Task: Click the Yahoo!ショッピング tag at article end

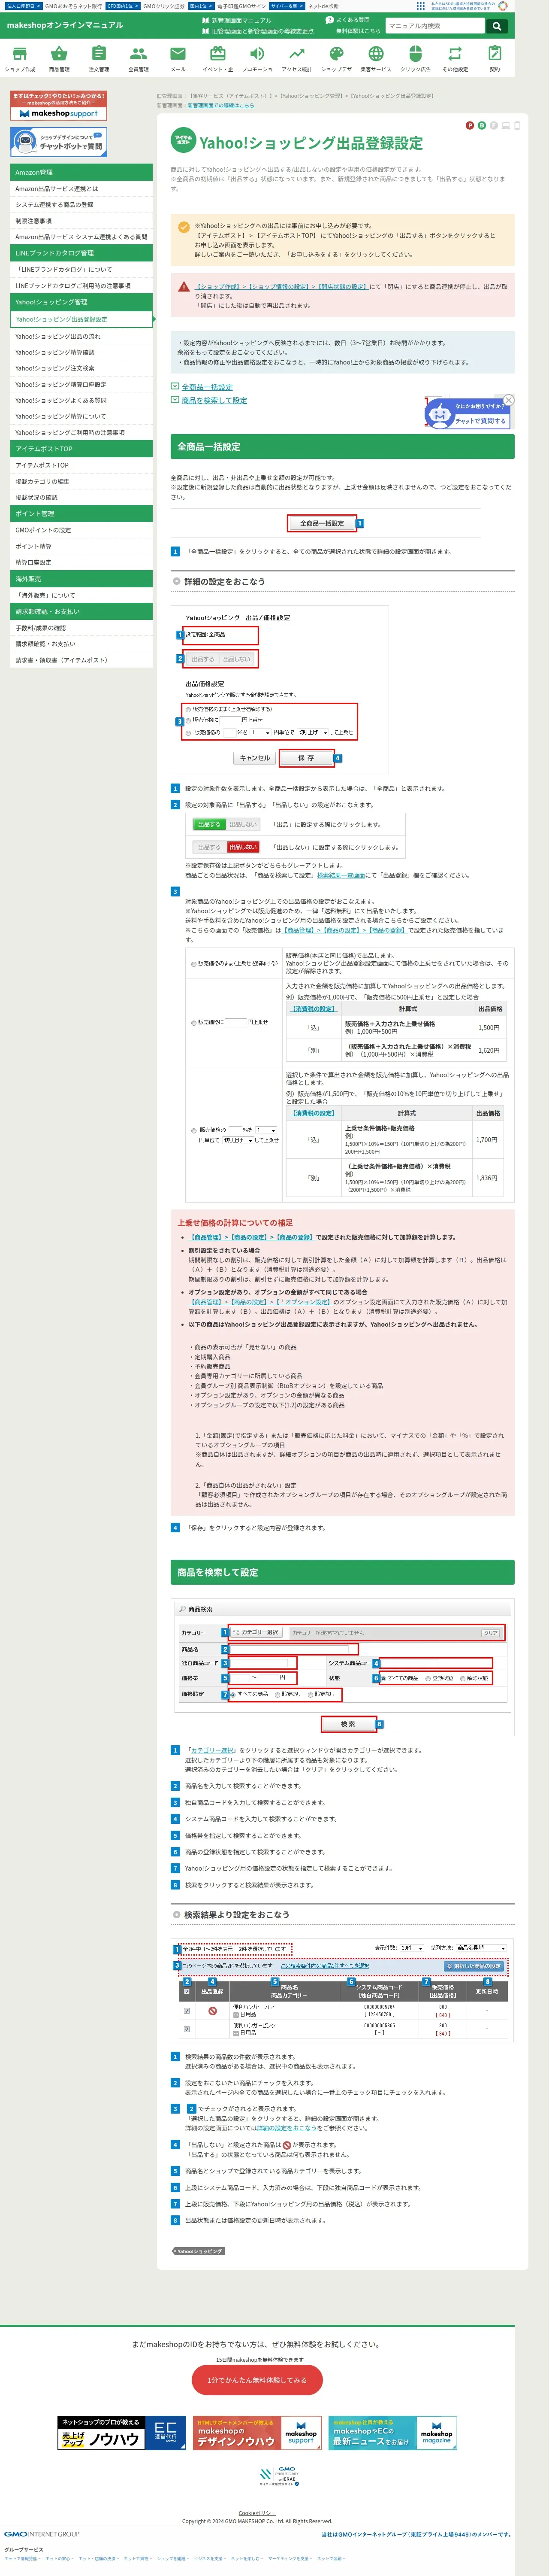Action: coord(199,2251)
